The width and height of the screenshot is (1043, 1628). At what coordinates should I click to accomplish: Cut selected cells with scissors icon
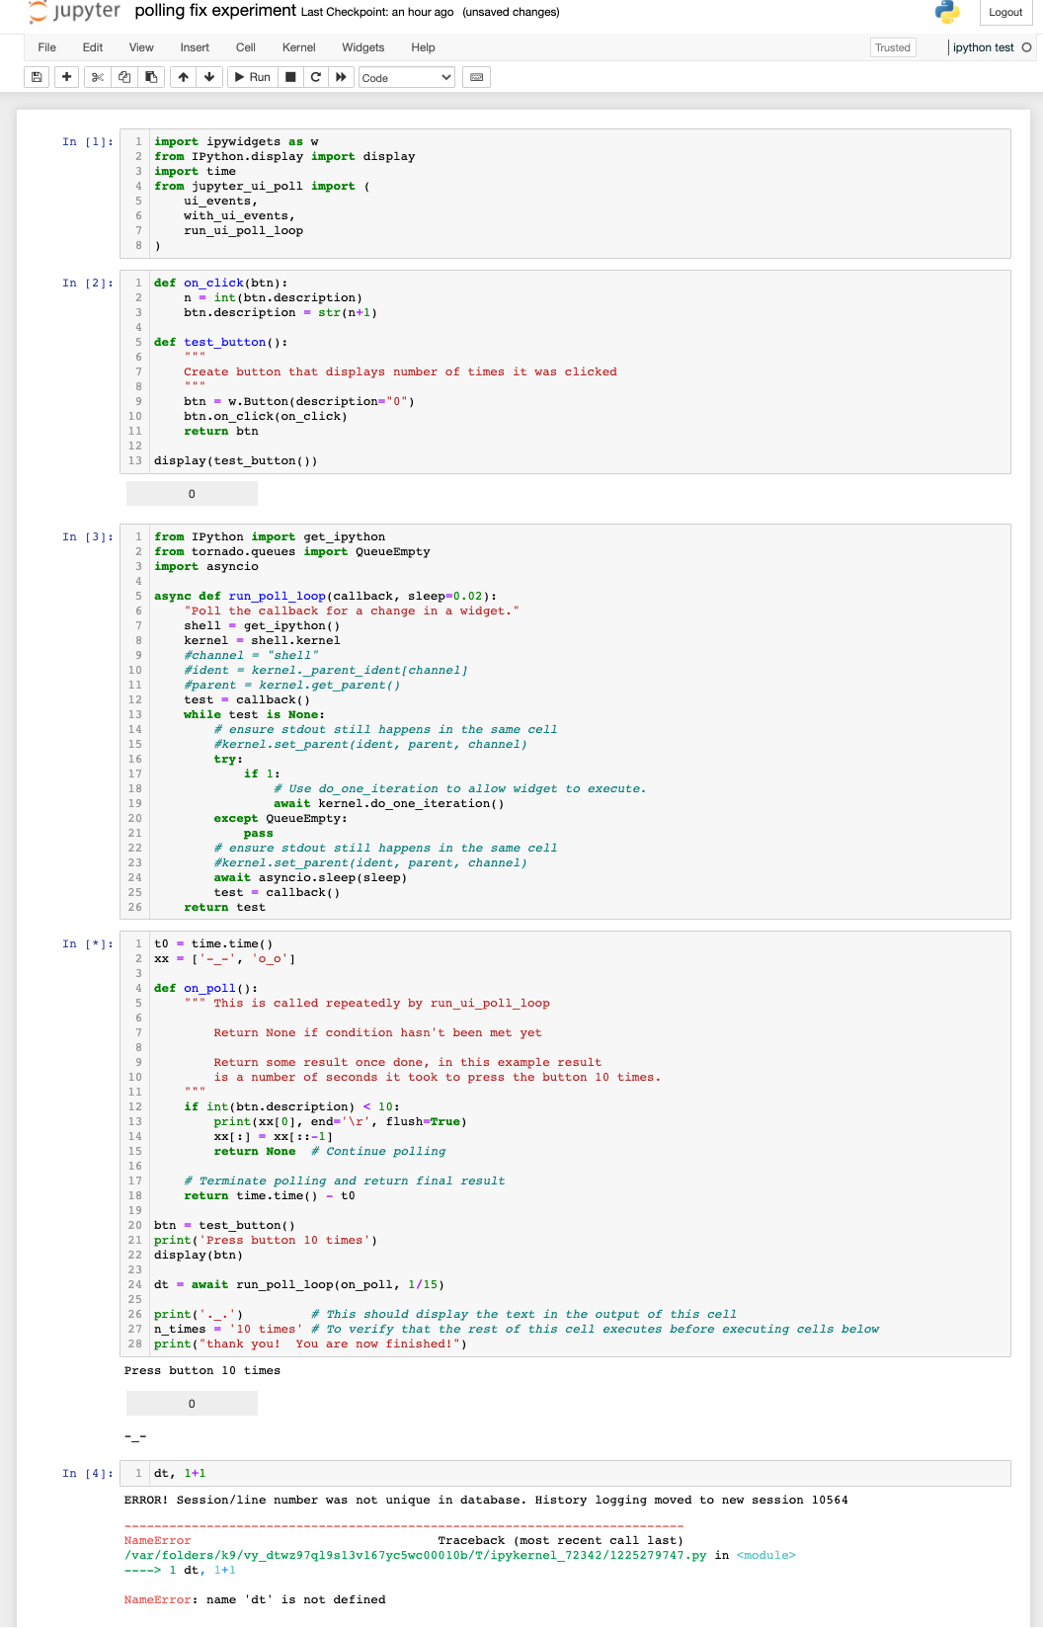[97, 77]
